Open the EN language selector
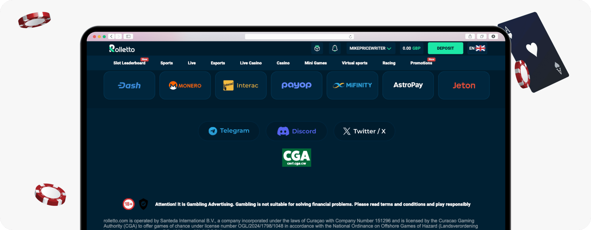The height and width of the screenshot is (230, 591). (x=477, y=48)
